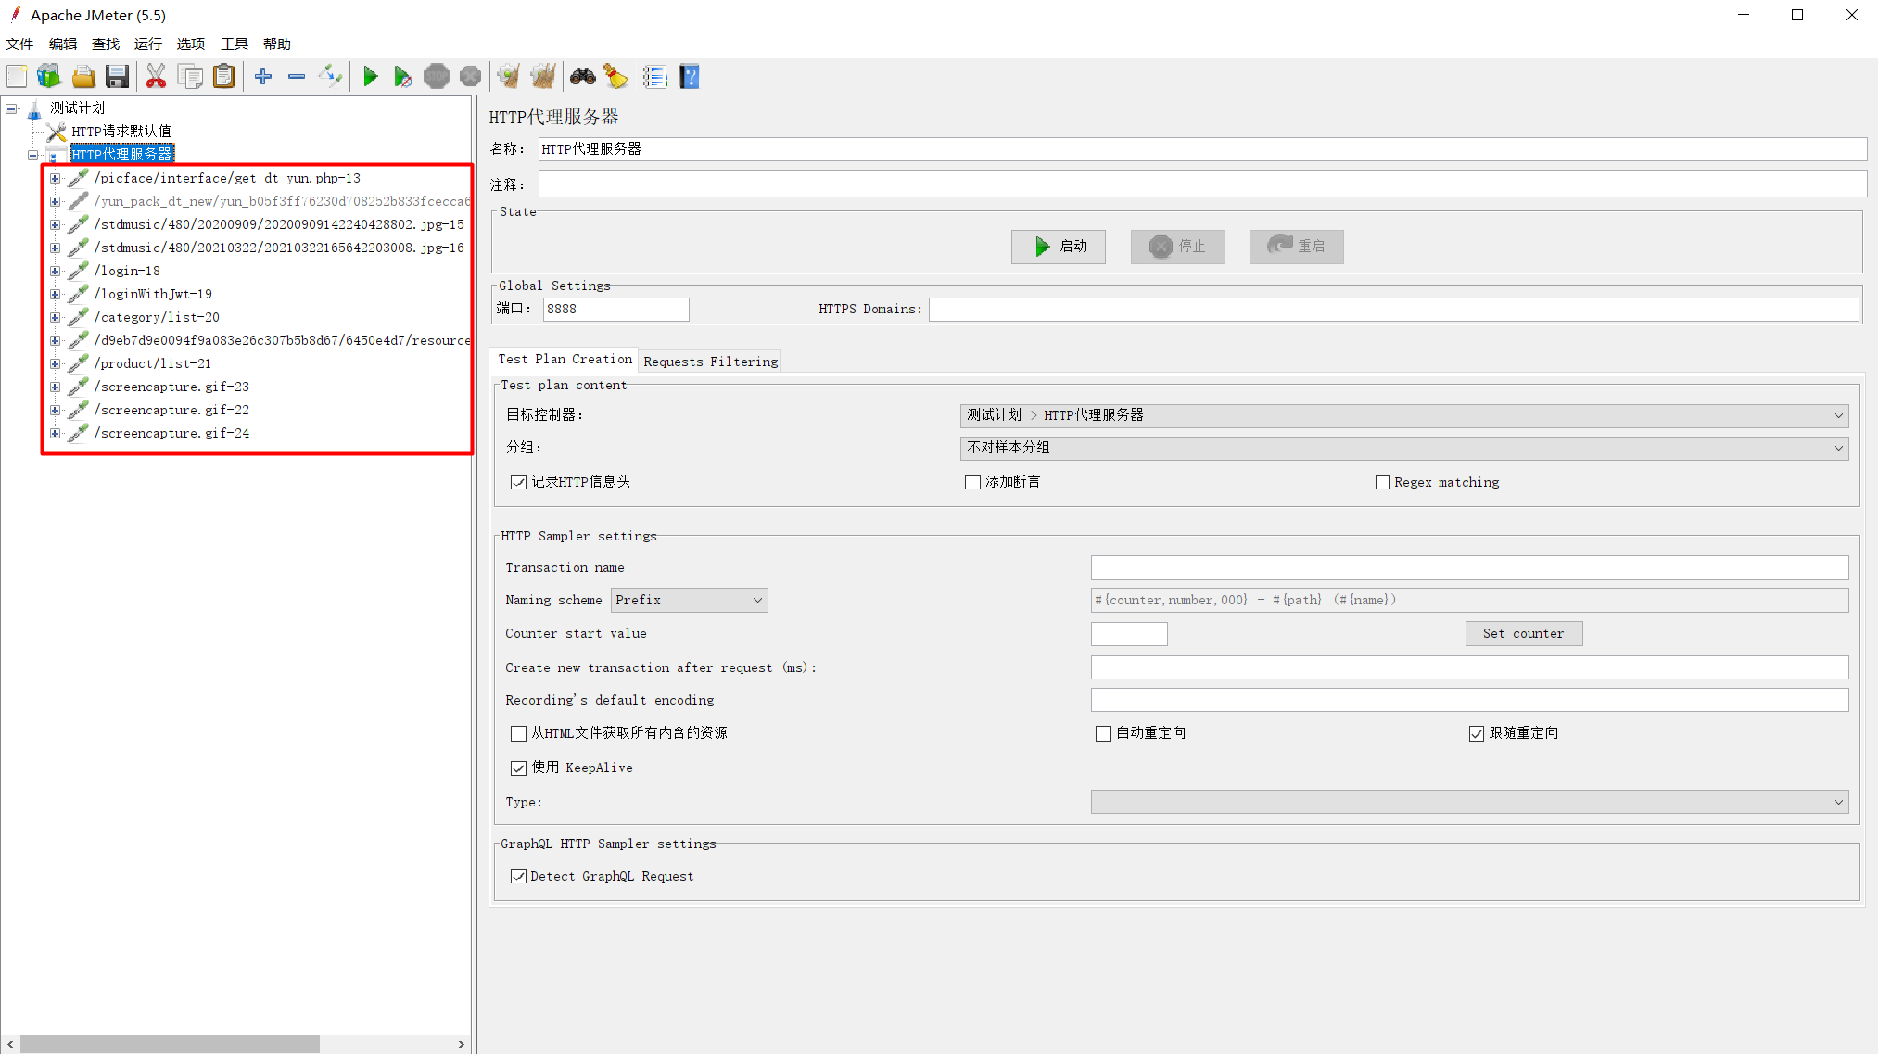1878x1054 pixels.
Task: Click the Reset Search broom icon
Action: [x=616, y=77]
